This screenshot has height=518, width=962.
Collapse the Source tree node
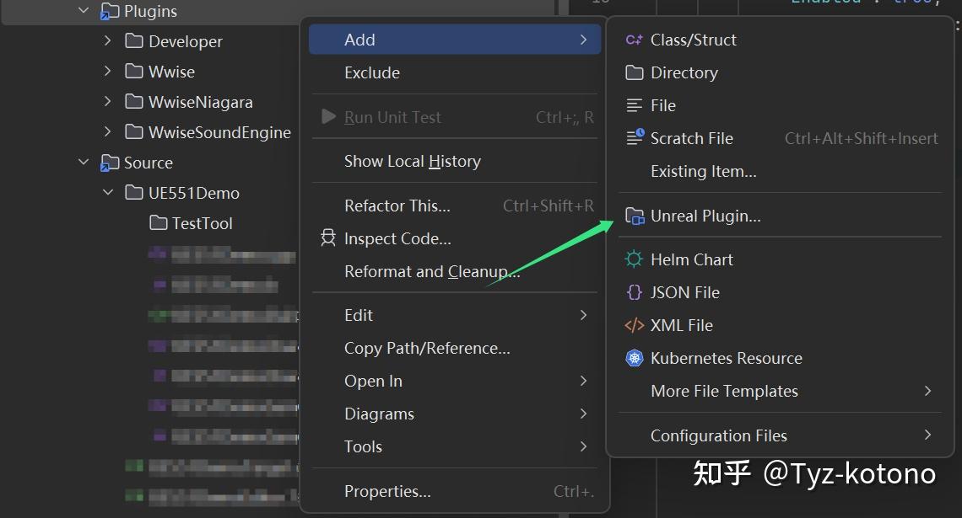(82, 162)
